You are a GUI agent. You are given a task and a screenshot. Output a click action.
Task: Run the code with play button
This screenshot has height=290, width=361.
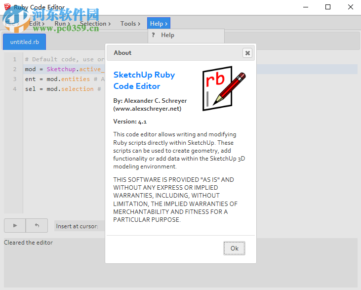click(15, 225)
